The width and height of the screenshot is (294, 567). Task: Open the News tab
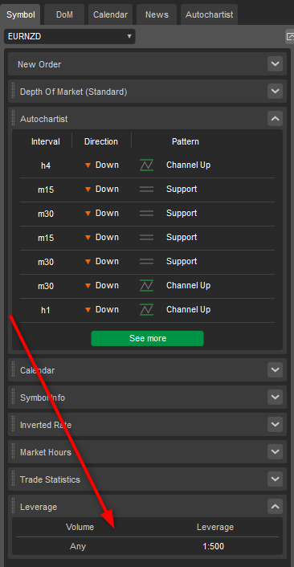(x=157, y=14)
